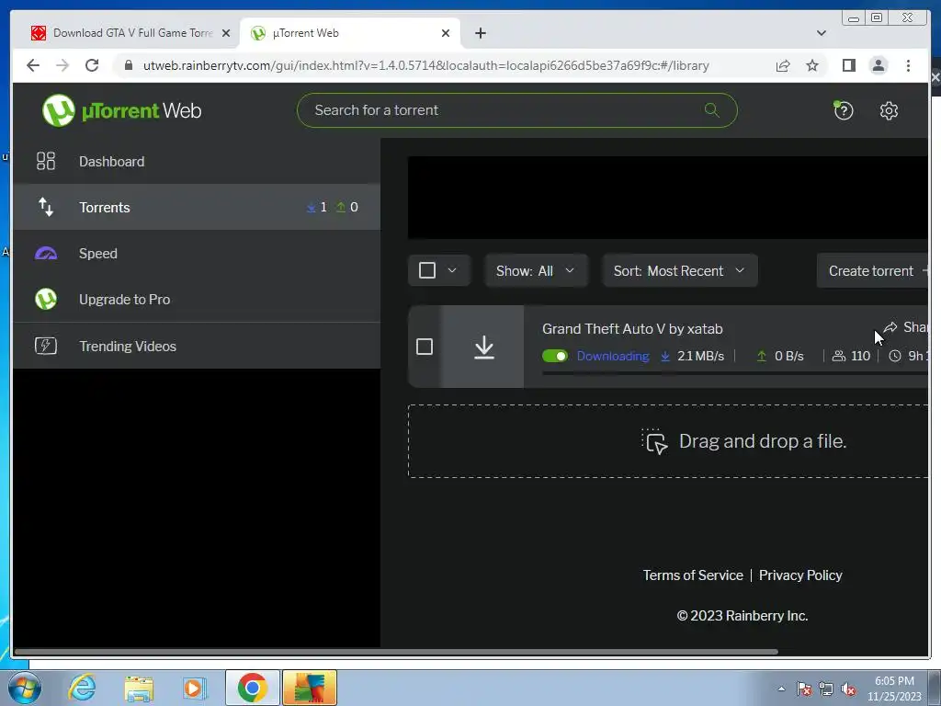
Task: Click the peers icon beside 110
Action: pyautogui.click(x=839, y=356)
